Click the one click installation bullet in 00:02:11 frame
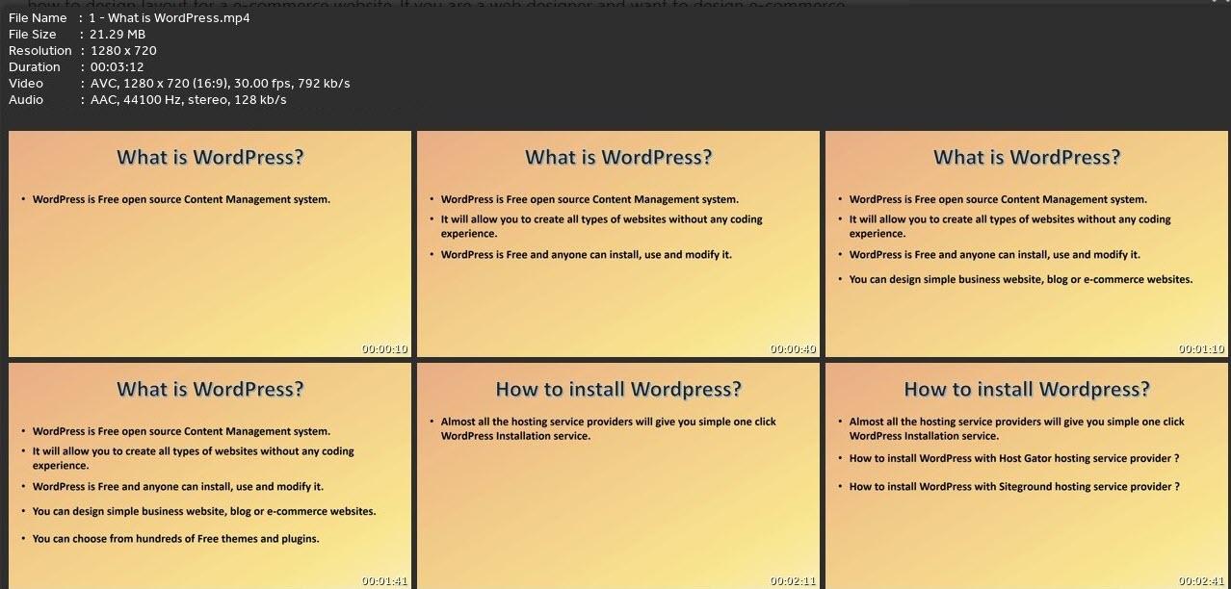This screenshot has height=589, width=1231. point(609,429)
